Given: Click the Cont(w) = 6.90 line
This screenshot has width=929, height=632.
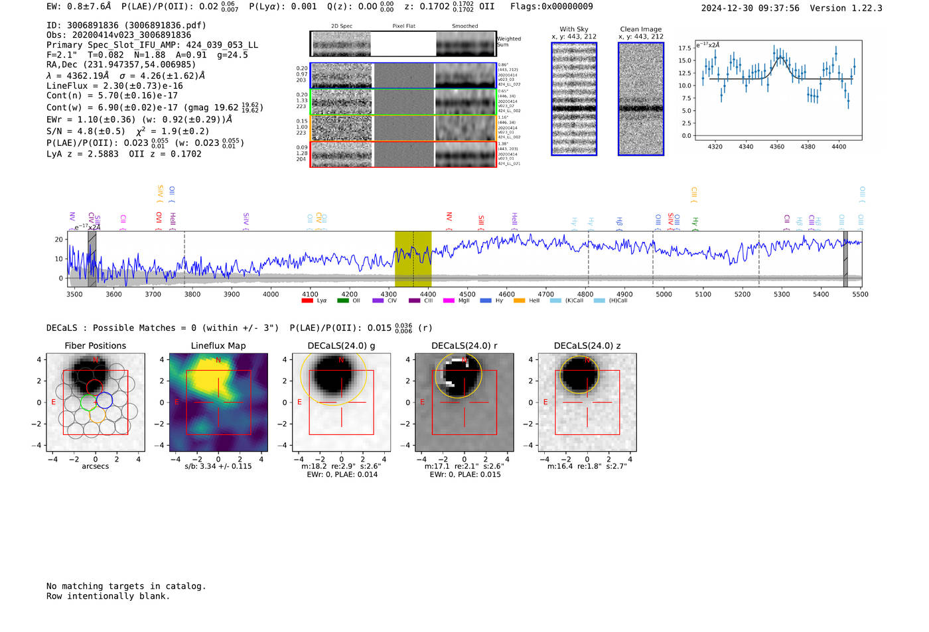Looking at the screenshot, I should (155, 107).
